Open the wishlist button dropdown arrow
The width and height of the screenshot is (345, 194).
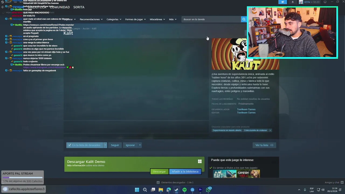tap(105, 145)
